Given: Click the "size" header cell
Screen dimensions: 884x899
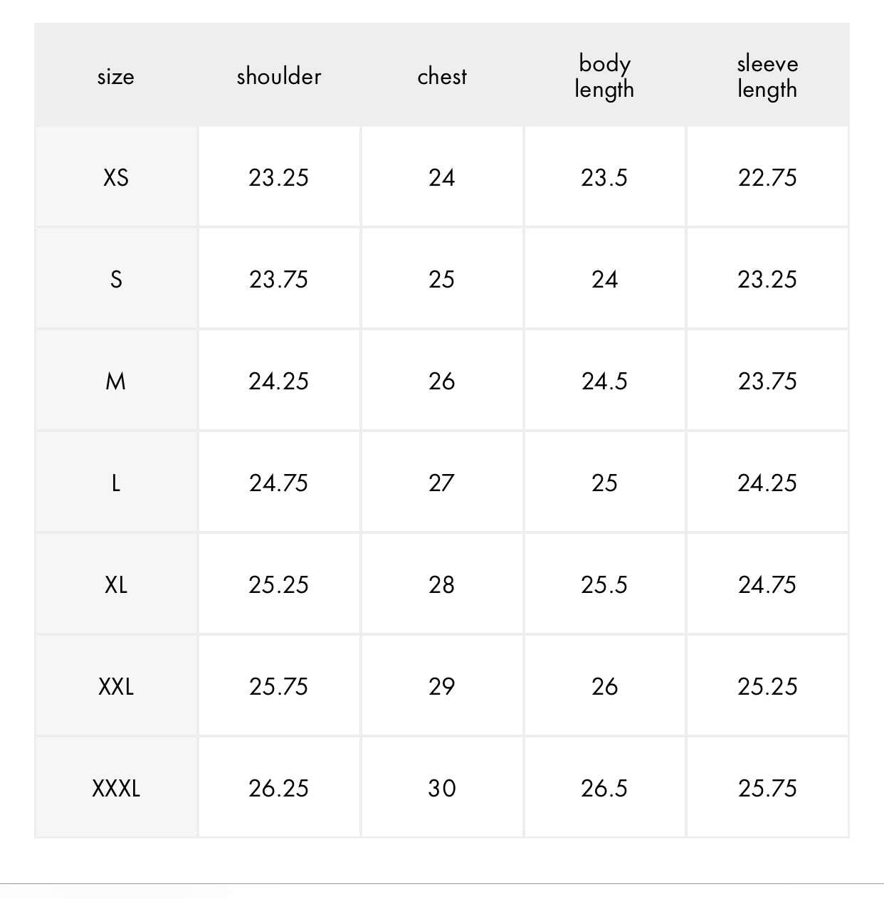Looking at the screenshot, I should [116, 76].
